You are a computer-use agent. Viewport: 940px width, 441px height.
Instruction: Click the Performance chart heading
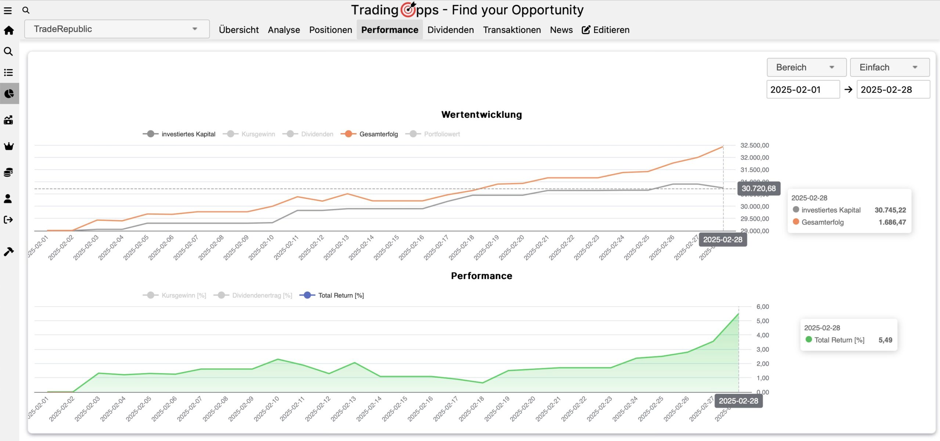pyautogui.click(x=481, y=276)
